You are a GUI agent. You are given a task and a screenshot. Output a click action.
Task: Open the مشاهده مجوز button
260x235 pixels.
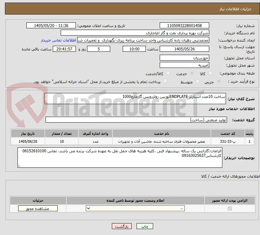(38, 209)
